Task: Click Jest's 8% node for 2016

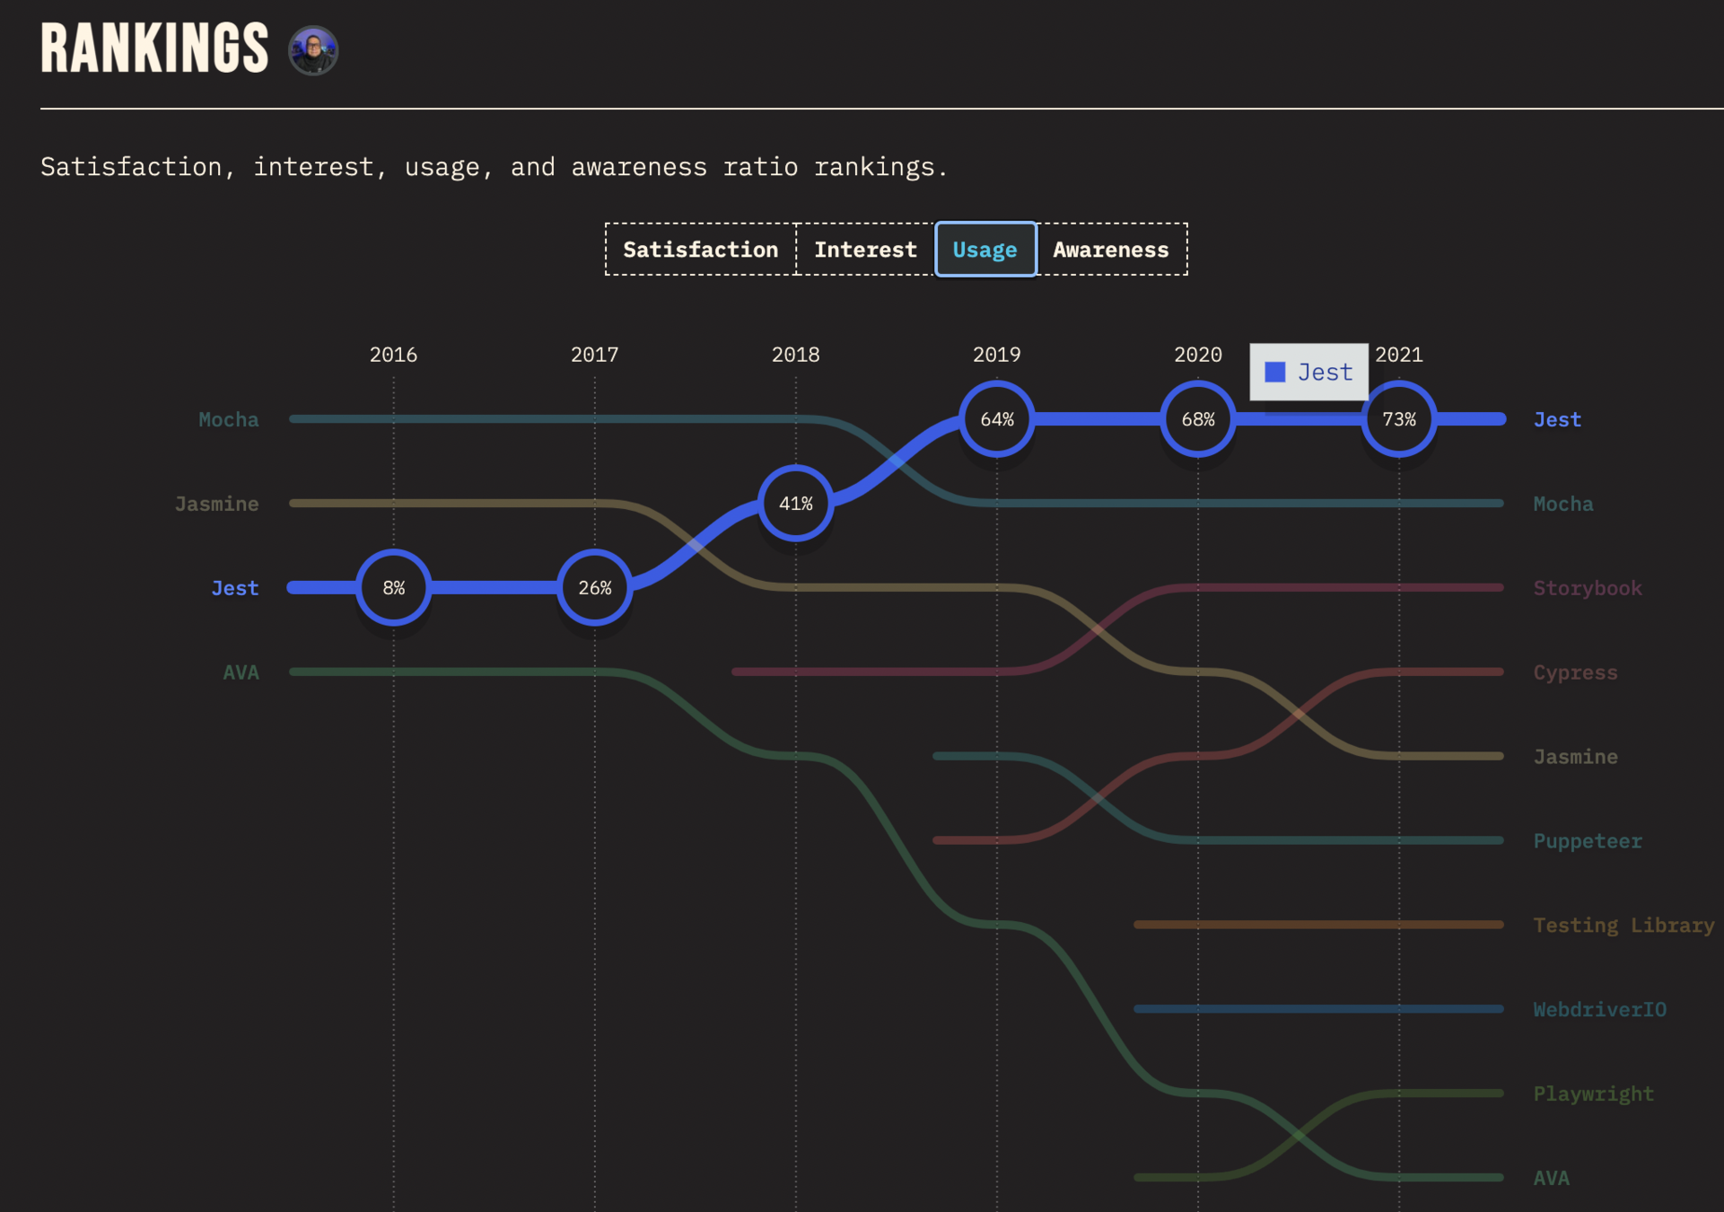Action: click(394, 588)
